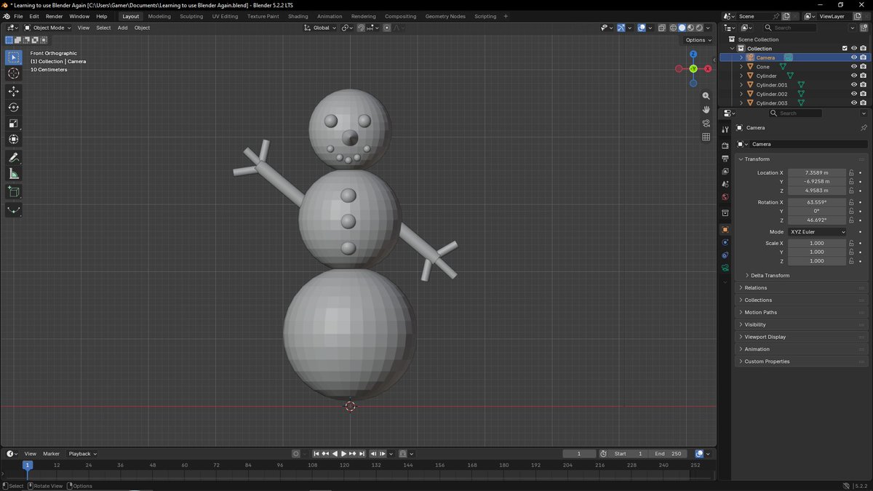Screen dimensions: 873x491
Task: Pick the Rotate tool in toolbar
Action: tap(14, 107)
